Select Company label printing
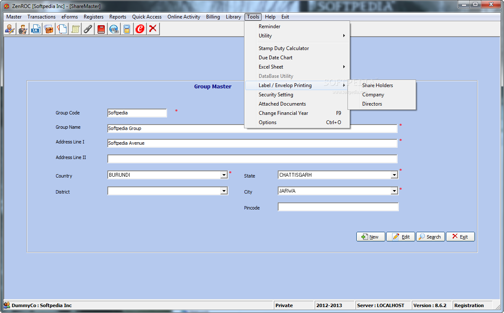 tap(382, 95)
